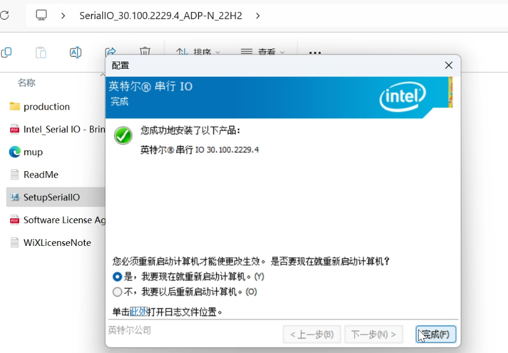Click the Rename icon in toolbar
Viewport: 508px width, 353px height.
[x=75, y=53]
